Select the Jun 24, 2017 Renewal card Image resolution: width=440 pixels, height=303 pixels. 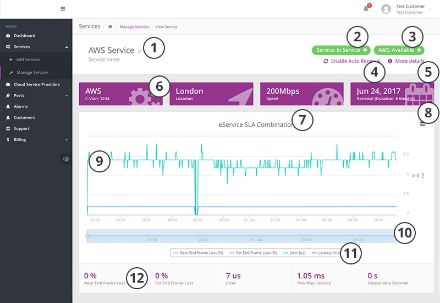tap(392, 94)
